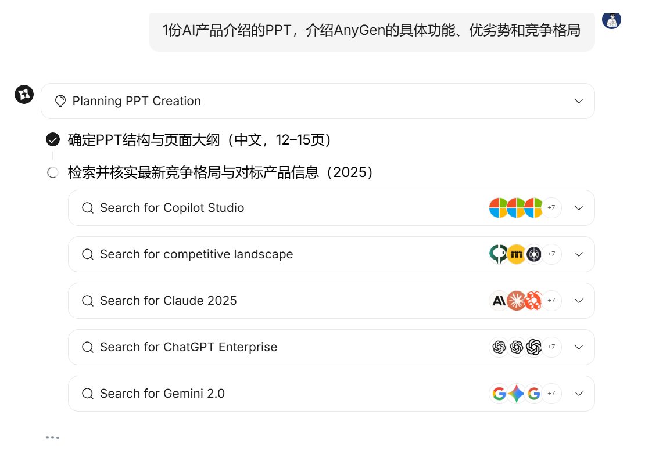Click the lightbulb icon beside Planning PPT Creation
Viewport: 652px width, 454px height.
[60, 100]
